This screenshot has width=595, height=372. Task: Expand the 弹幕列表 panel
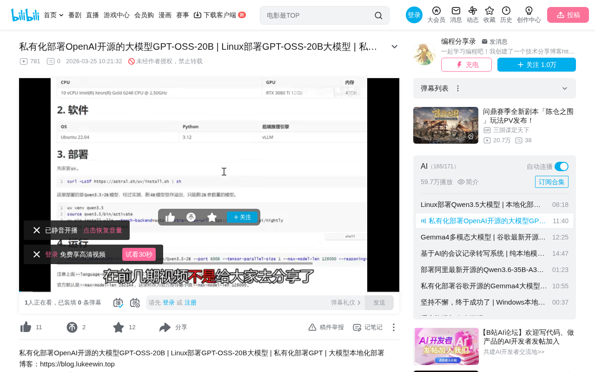click(565, 88)
